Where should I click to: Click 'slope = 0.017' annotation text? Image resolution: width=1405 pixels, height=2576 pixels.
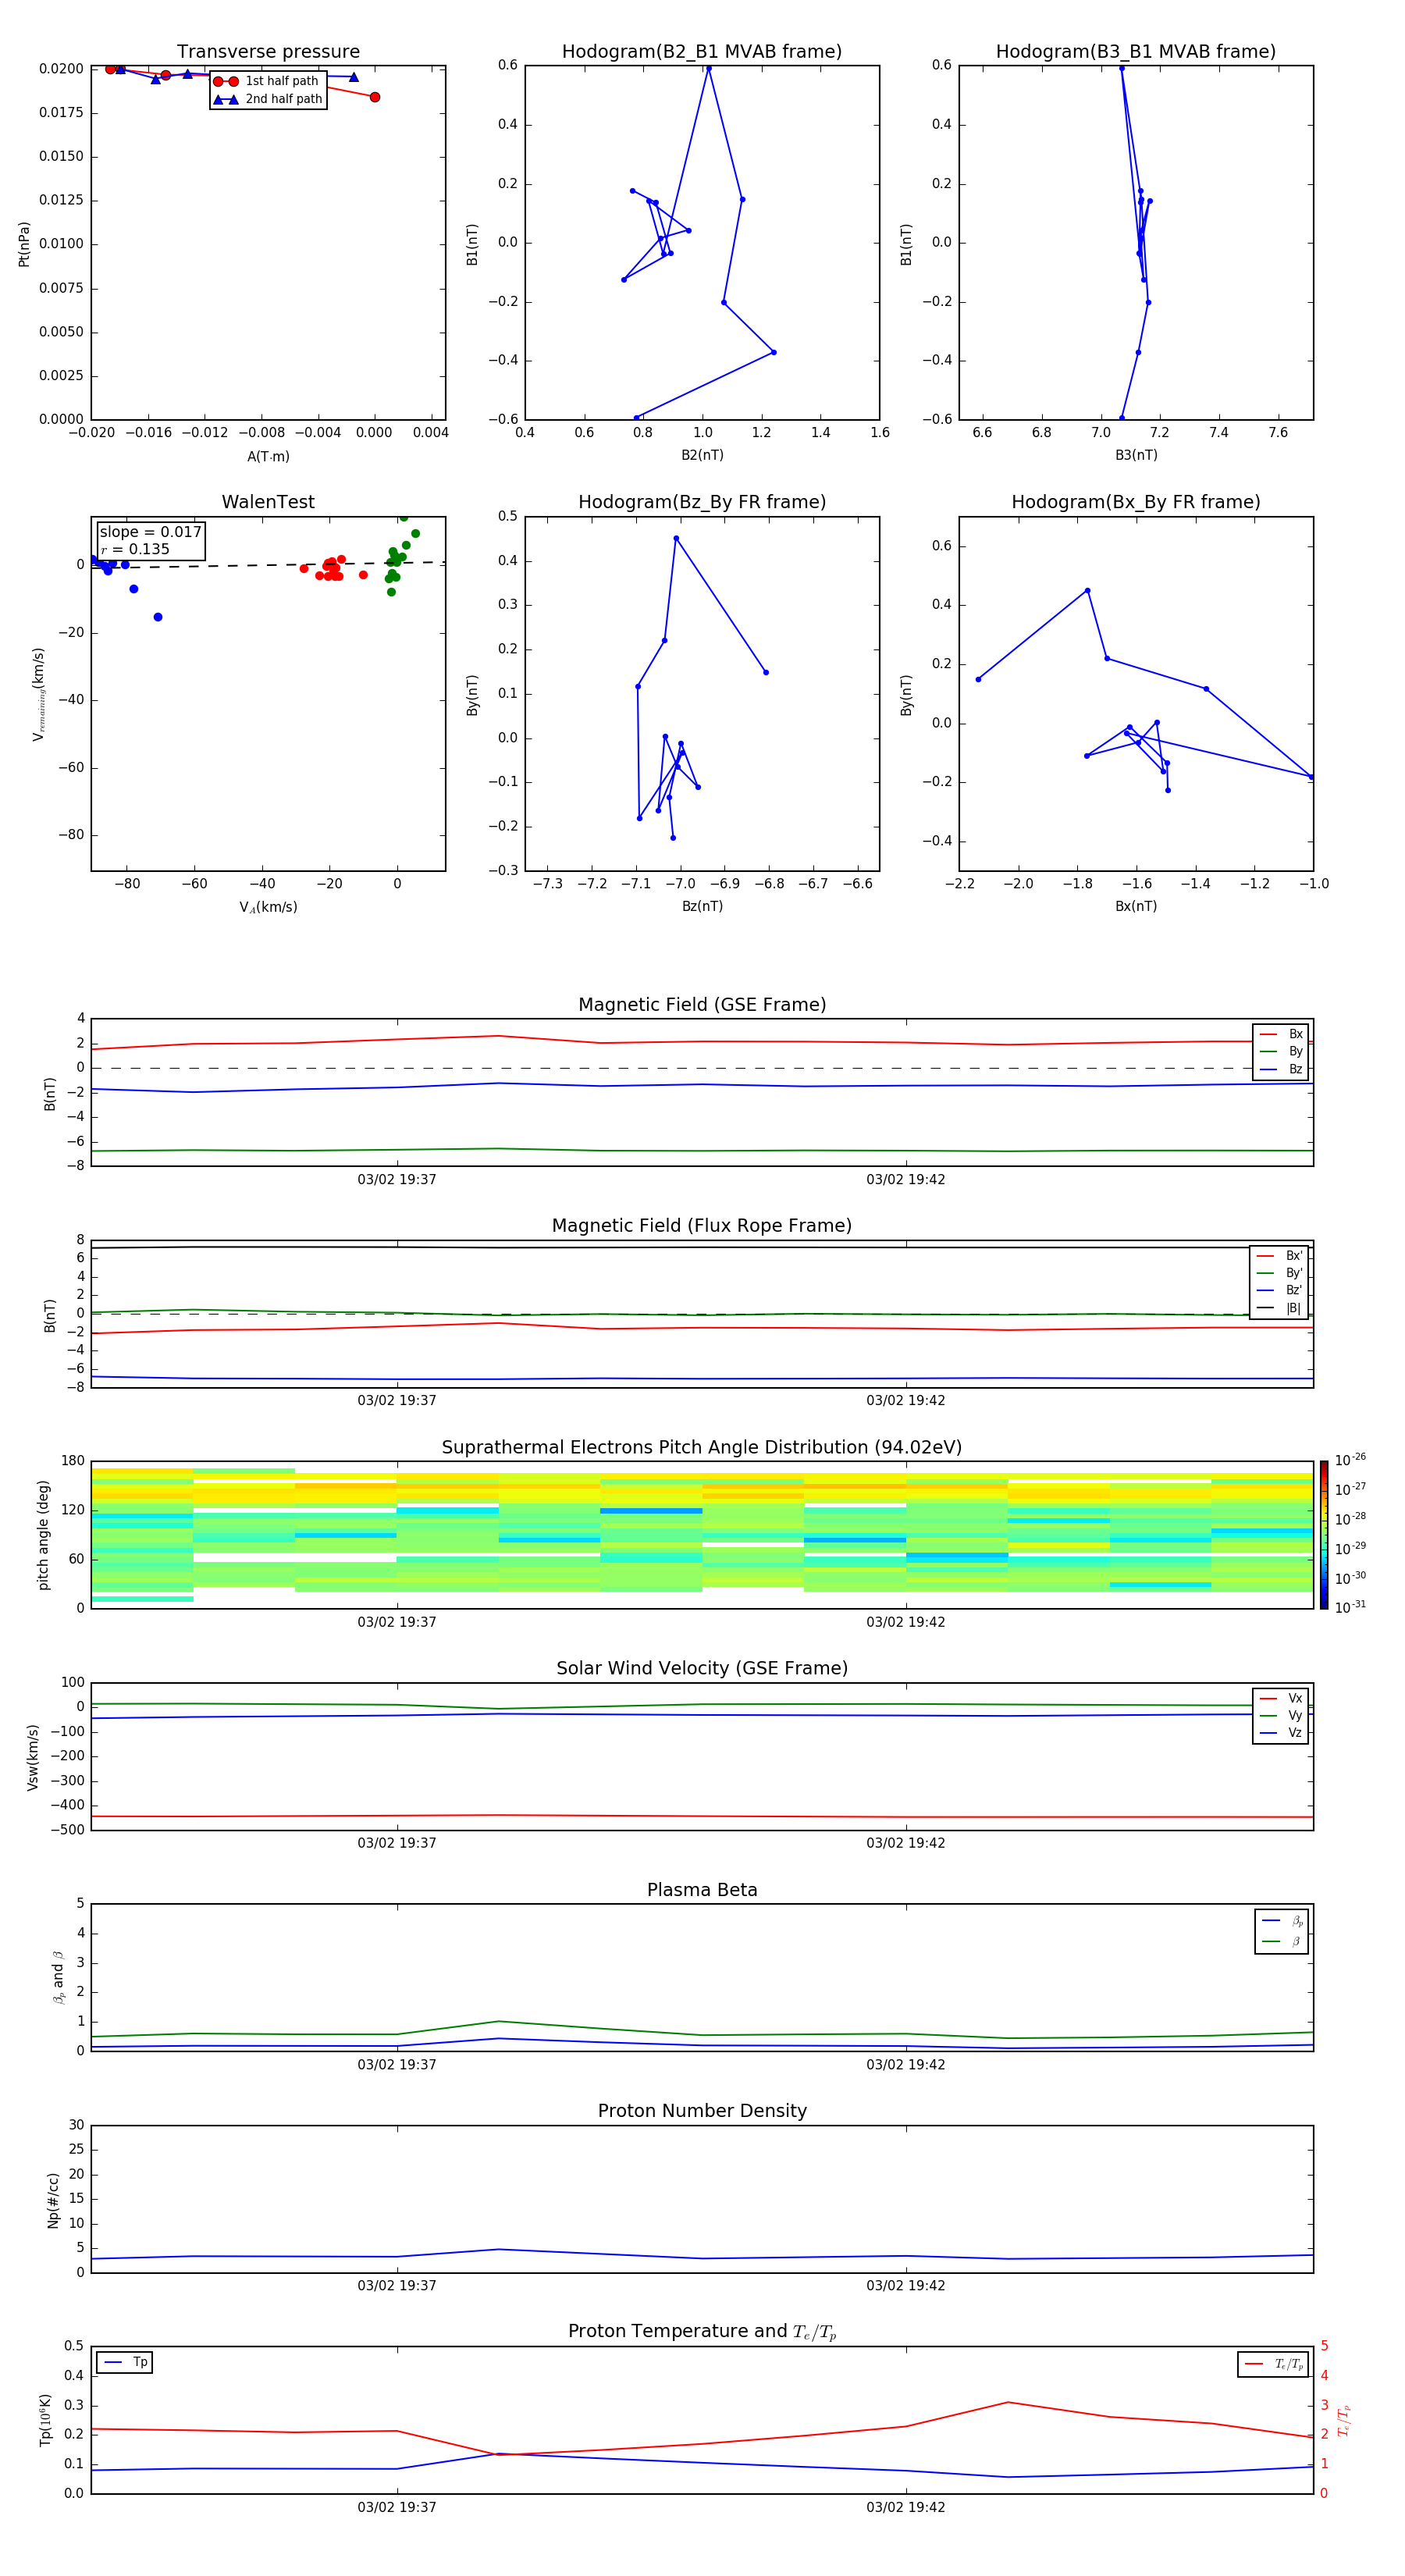150,532
